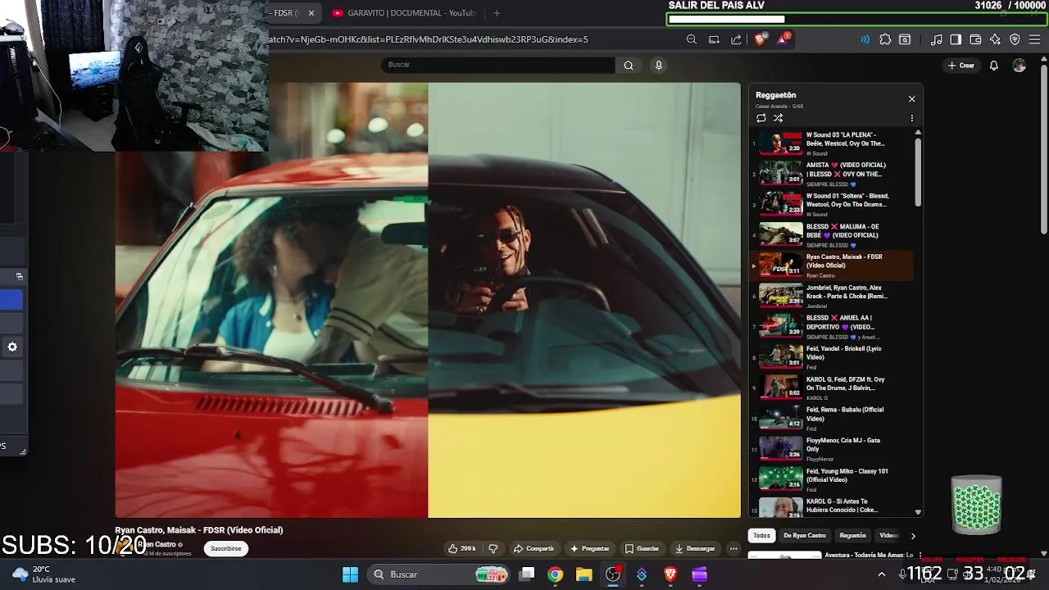The image size is (1049, 590).
Task: Toggle playlist shuffle button
Action: pyautogui.click(x=778, y=118)
